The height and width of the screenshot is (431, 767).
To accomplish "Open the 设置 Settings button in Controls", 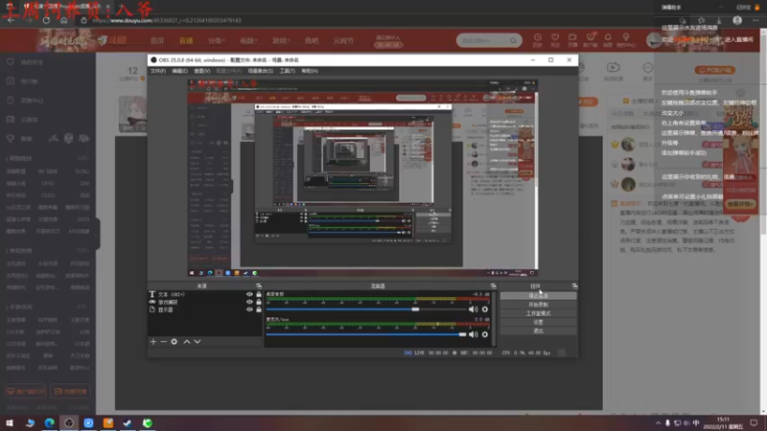I will coord(538,322).
